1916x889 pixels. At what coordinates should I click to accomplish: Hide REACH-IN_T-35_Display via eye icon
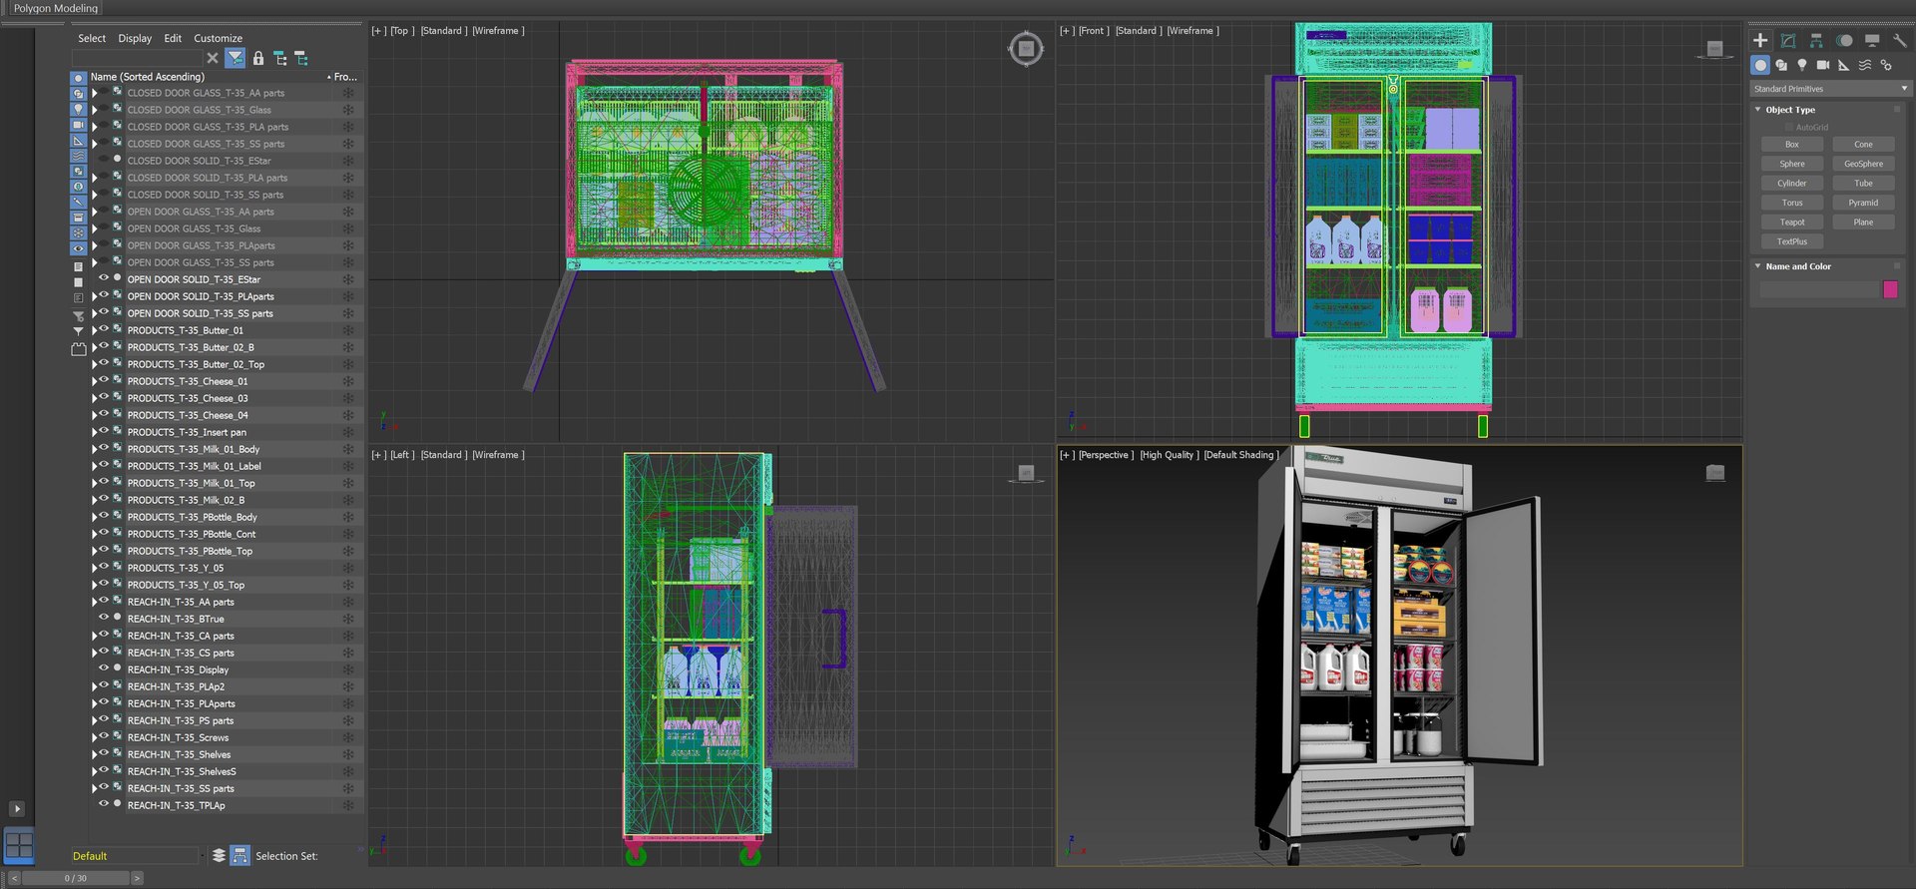click(x=103, y=668)
